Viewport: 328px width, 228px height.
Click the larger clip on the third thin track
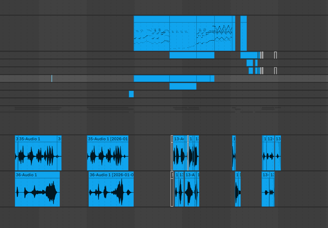pos(250,63)
